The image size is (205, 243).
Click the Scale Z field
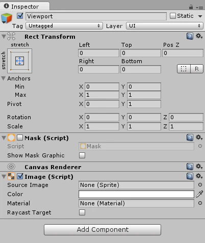(186, 126)
